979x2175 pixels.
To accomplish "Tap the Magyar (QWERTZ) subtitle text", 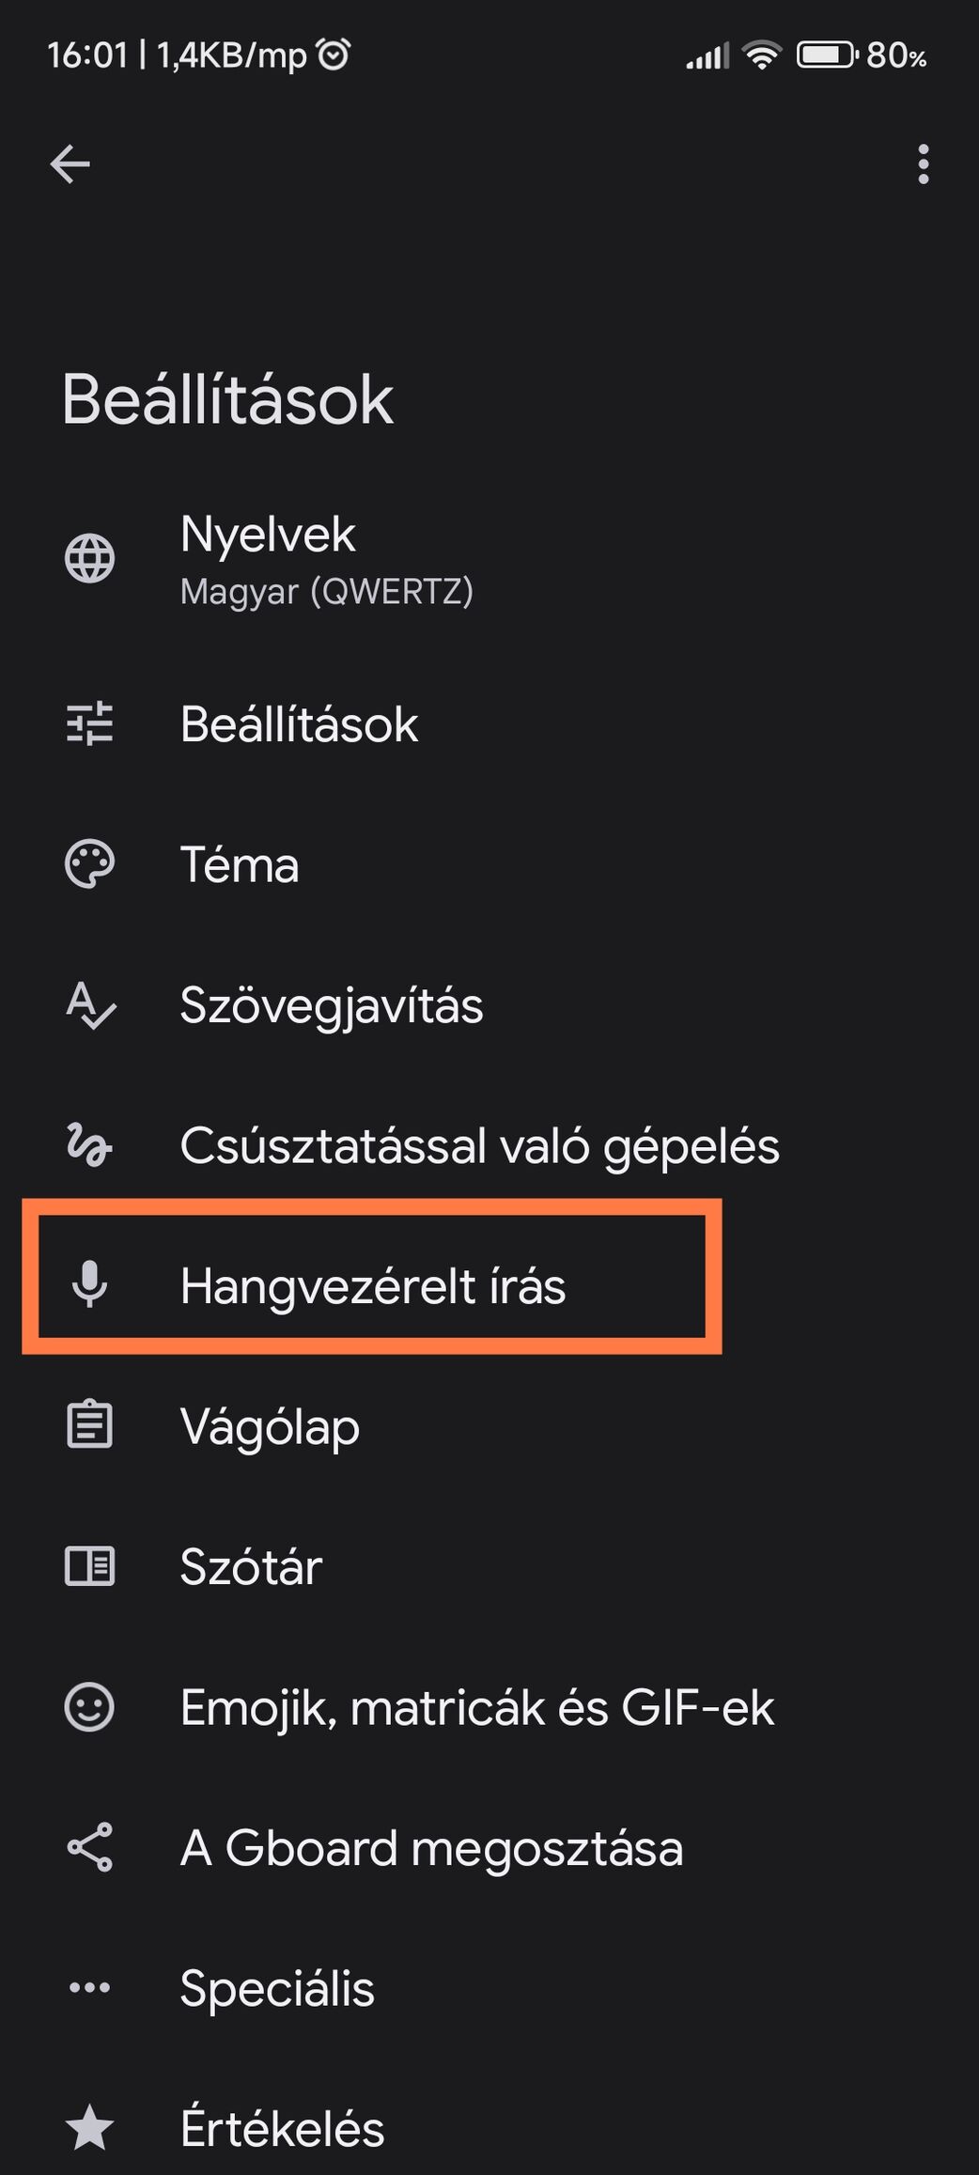I will click(x=326, y=592).
